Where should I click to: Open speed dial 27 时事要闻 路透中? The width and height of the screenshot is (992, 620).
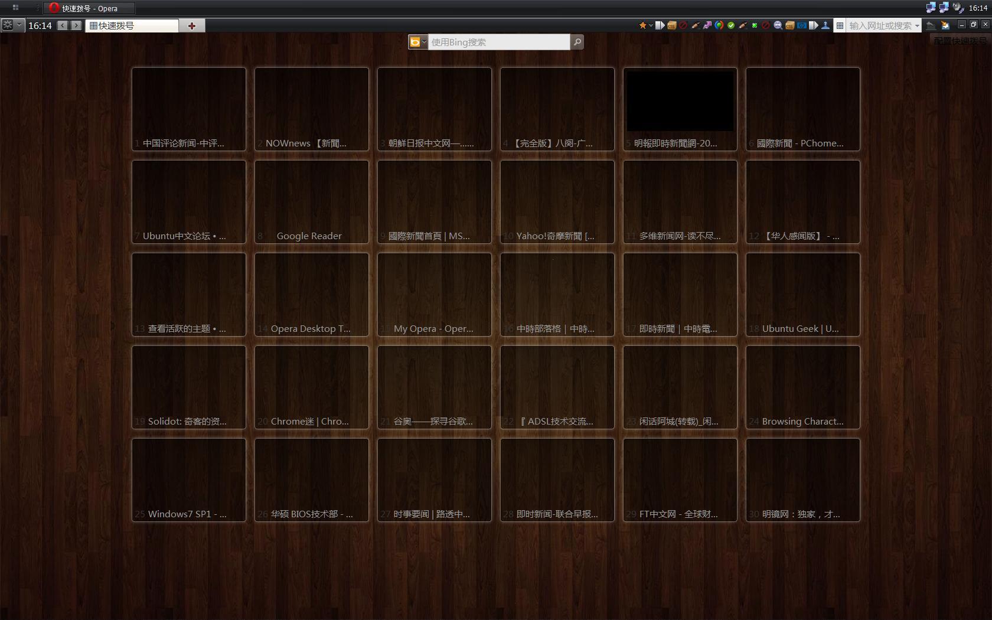click(435, 480)
